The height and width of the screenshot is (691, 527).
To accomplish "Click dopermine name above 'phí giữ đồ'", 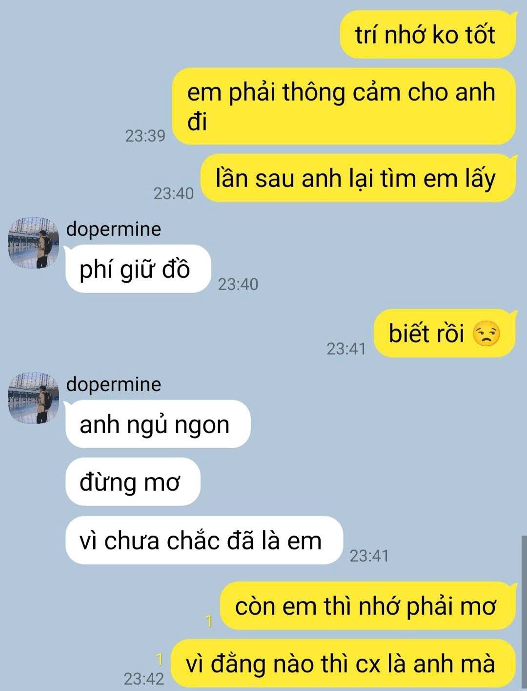I will (x=114, y=229).
